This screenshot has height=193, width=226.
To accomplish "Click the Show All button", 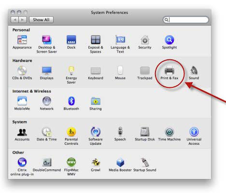I will pos(41,20).
